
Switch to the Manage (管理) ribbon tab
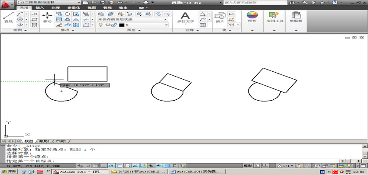[x=107, y=8]
